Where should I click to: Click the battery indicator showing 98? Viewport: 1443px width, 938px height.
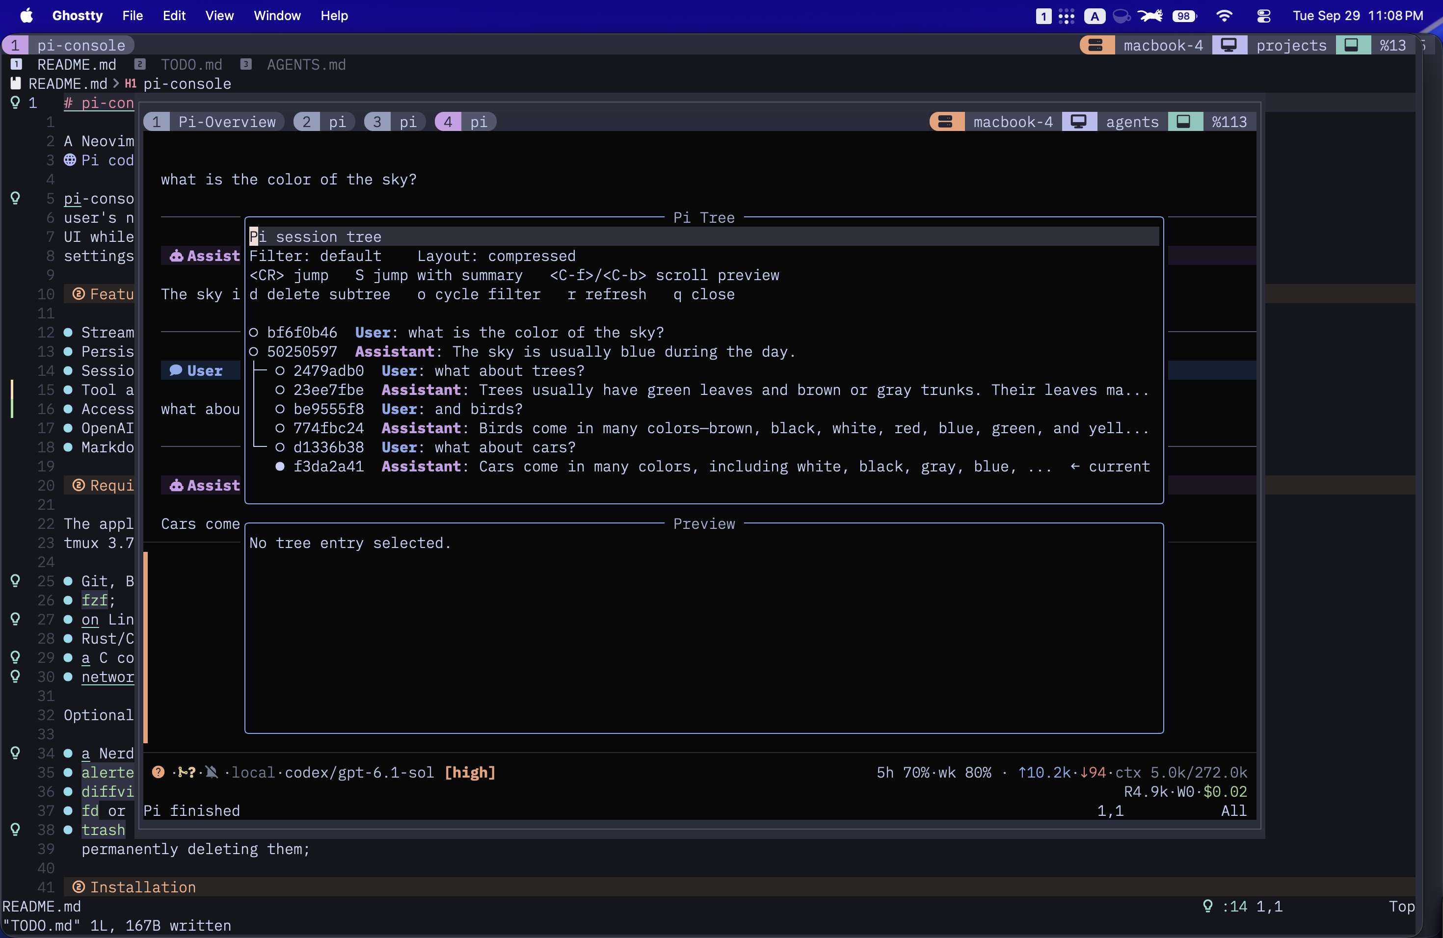(1184, 16)
